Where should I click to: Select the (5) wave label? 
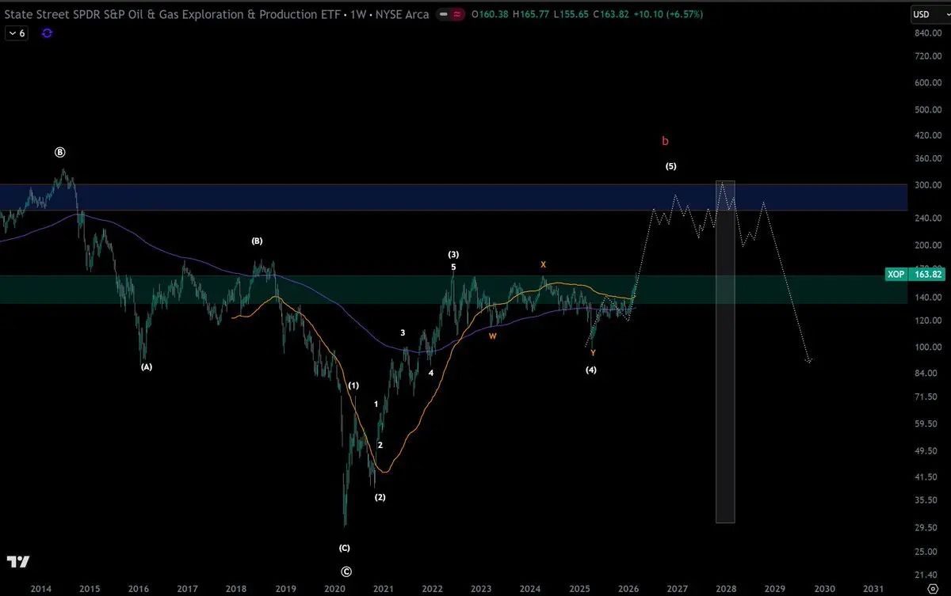tap(670, 166)
